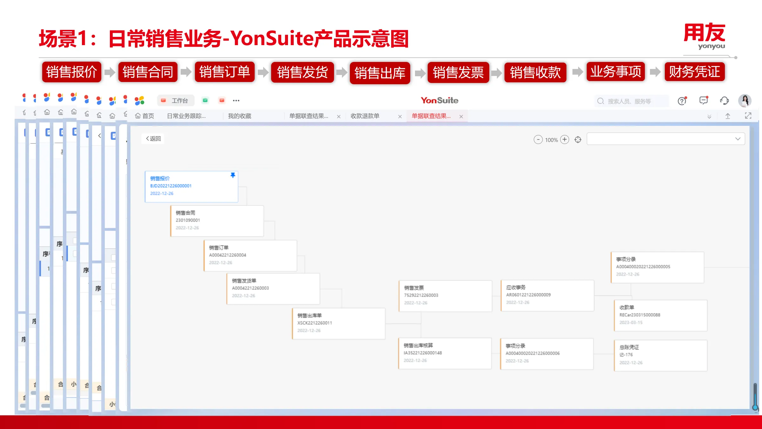Click the 首页 home tab
Image resolution: width=762 pixels, height=429 pixels.
(x=144, y=116)
